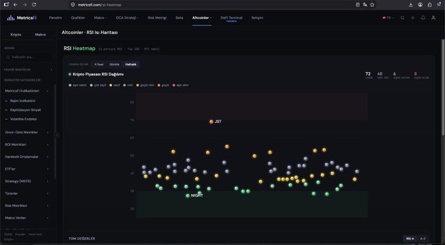Open the TR language selector
This screenshot has width=445, height=245.
click(x=388, y=18)
